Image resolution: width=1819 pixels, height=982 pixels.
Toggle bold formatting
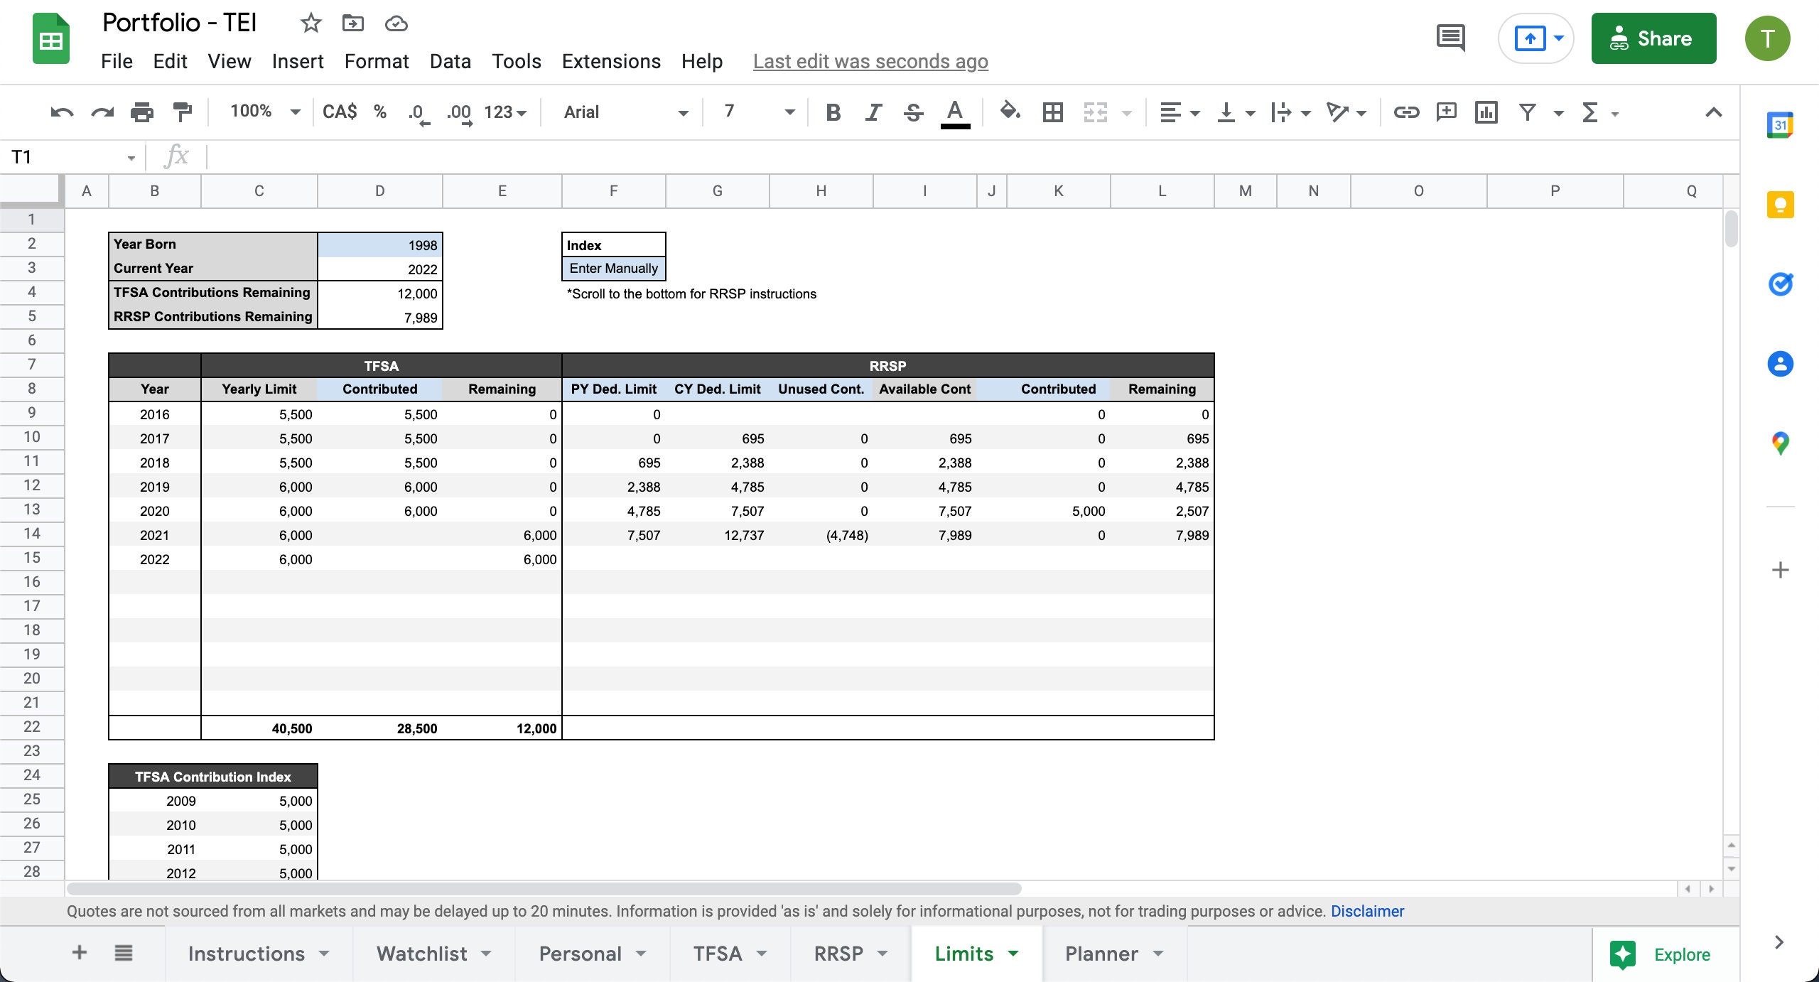click(x=833, y=112)
